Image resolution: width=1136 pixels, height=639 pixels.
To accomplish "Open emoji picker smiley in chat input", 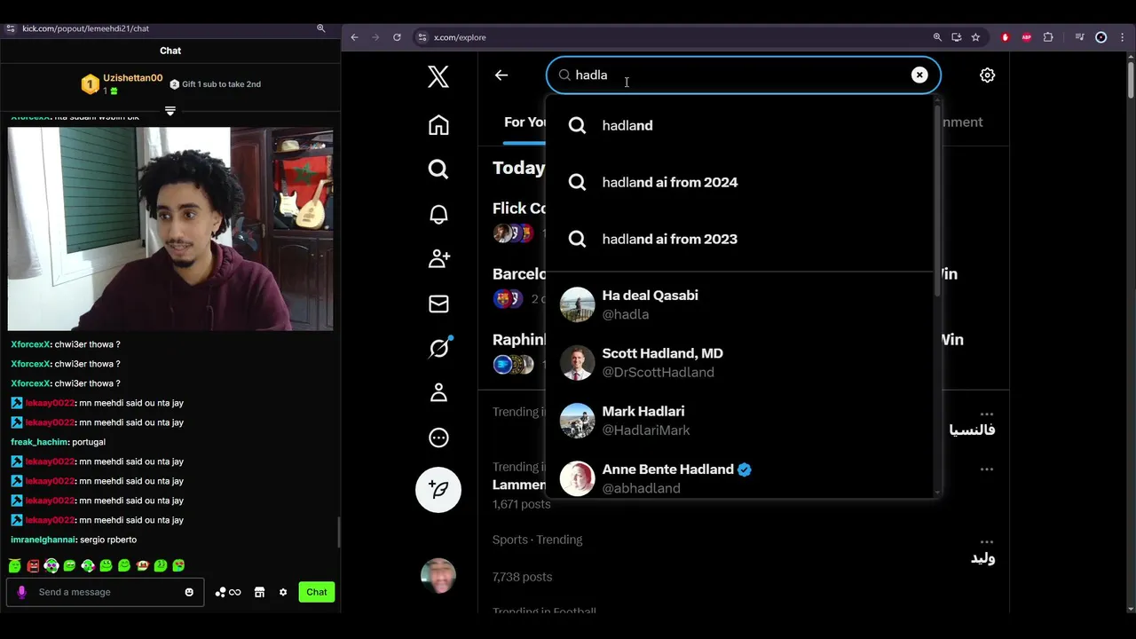I will point(189,592).
